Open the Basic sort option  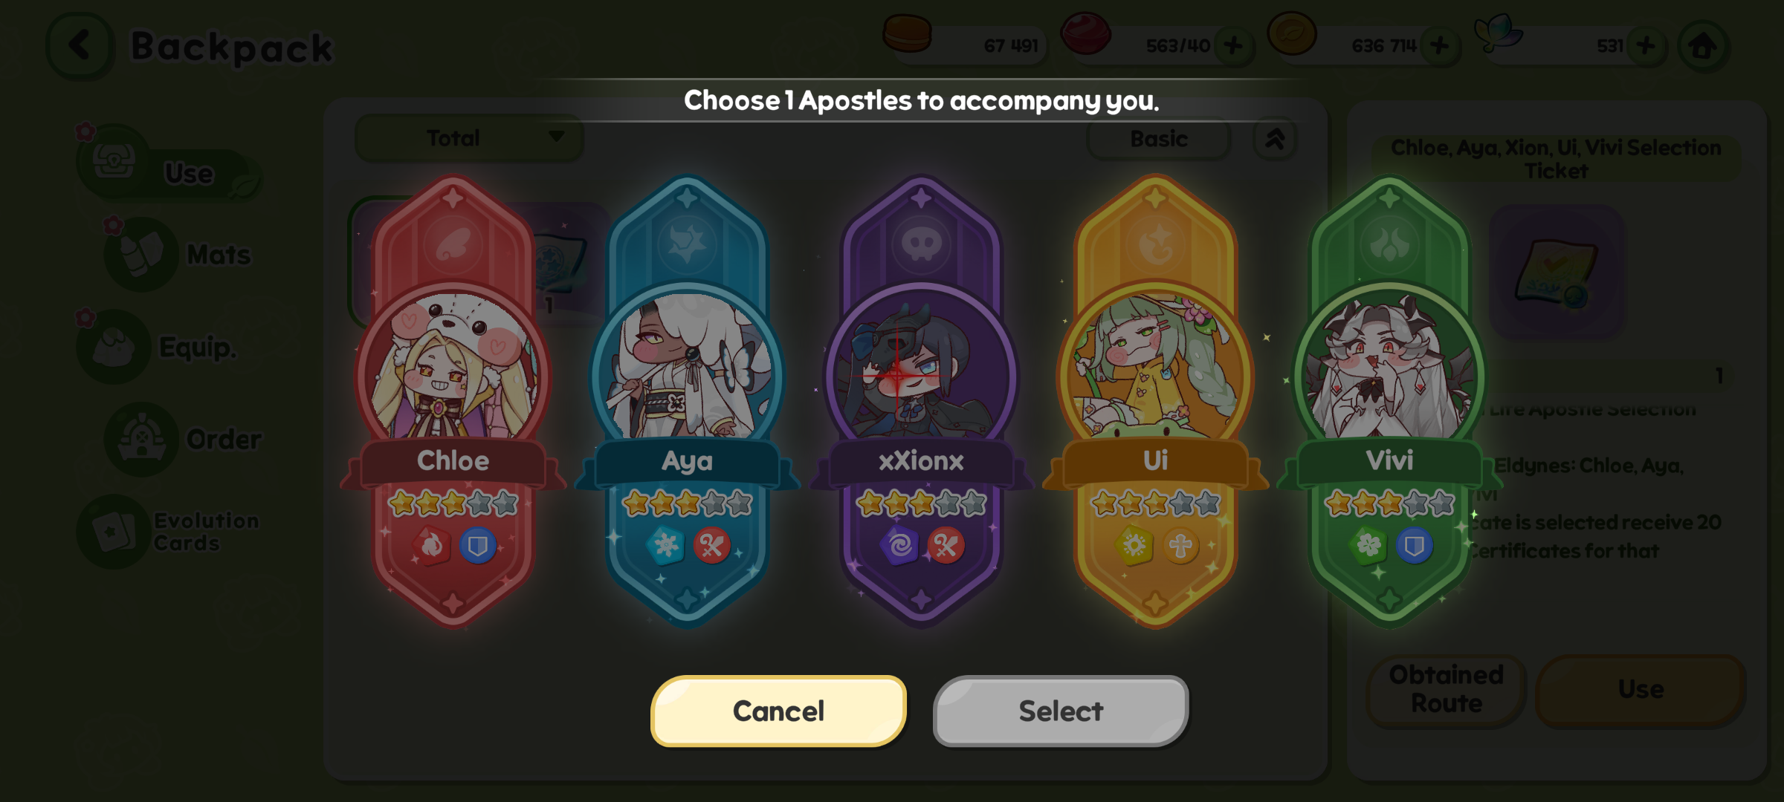tap(1159, 139)
